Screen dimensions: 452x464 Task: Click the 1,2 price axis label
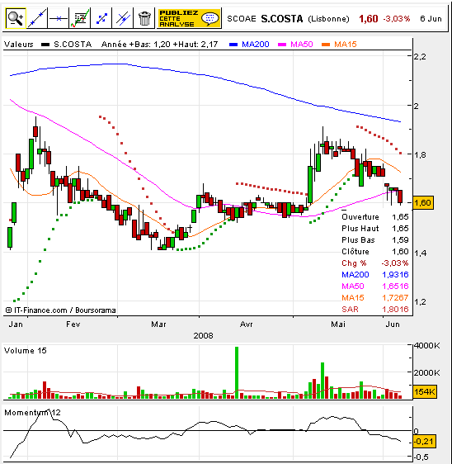pos(420,302)
